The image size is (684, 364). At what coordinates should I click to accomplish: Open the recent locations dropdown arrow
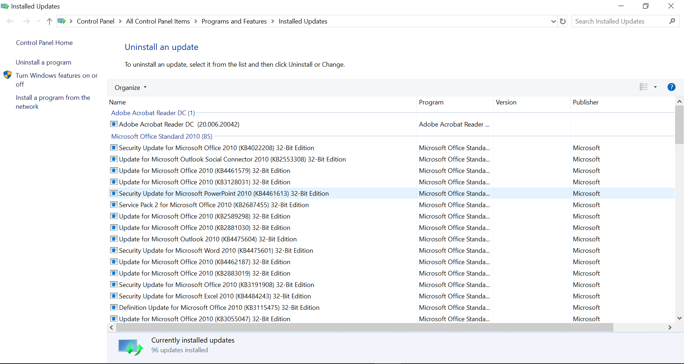click(x=38, y=21)
